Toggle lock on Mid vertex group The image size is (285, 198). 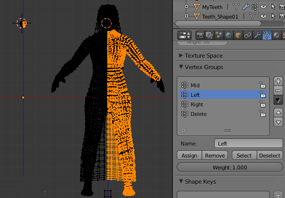(262, 85)
